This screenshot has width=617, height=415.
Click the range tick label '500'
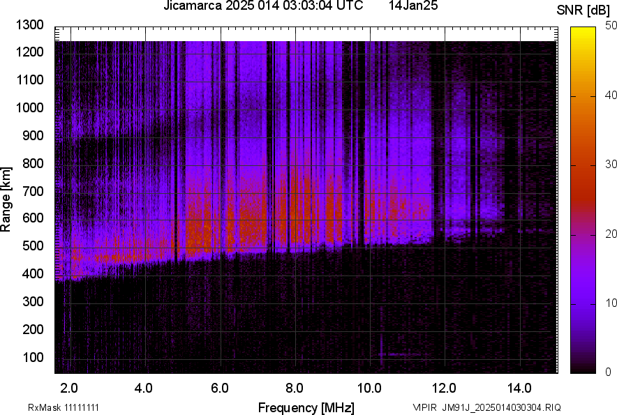pos(33,246)
